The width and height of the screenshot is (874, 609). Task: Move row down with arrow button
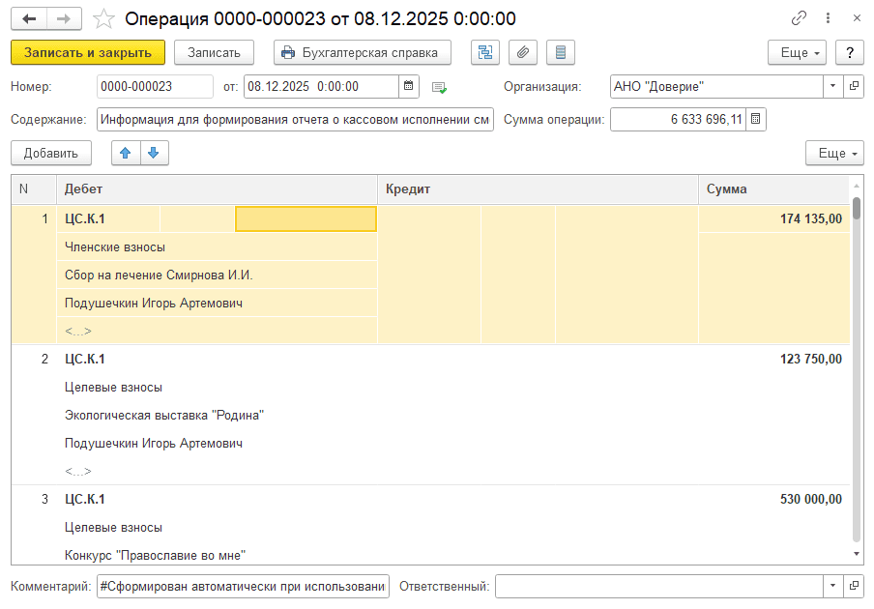154,153
